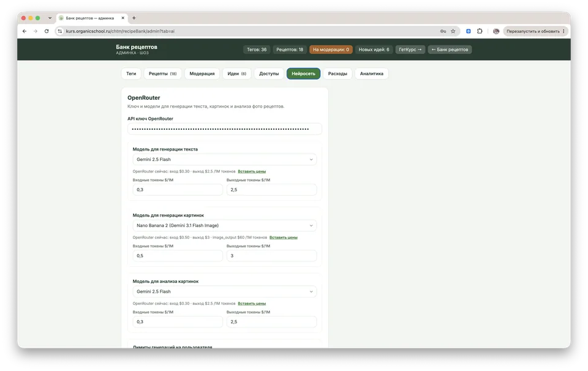The height and width of the screenshot is (371, 588).
Task: Bookmark this page with the star icon
Action: (453, 31)
